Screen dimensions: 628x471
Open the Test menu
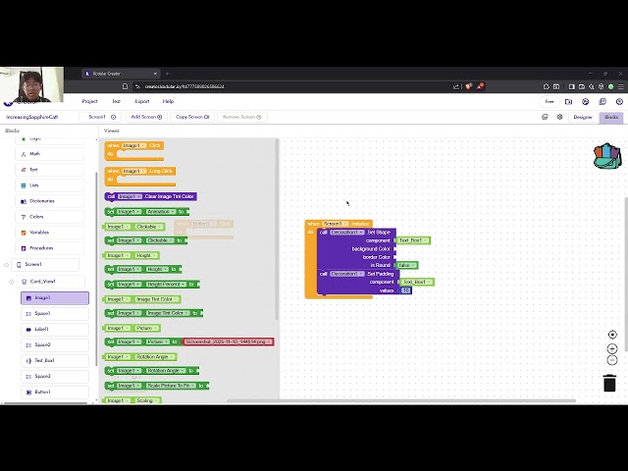tap(116, 101)
